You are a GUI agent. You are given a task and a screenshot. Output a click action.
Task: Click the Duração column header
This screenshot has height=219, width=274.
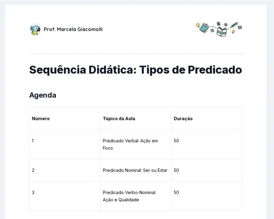(183, 119)
